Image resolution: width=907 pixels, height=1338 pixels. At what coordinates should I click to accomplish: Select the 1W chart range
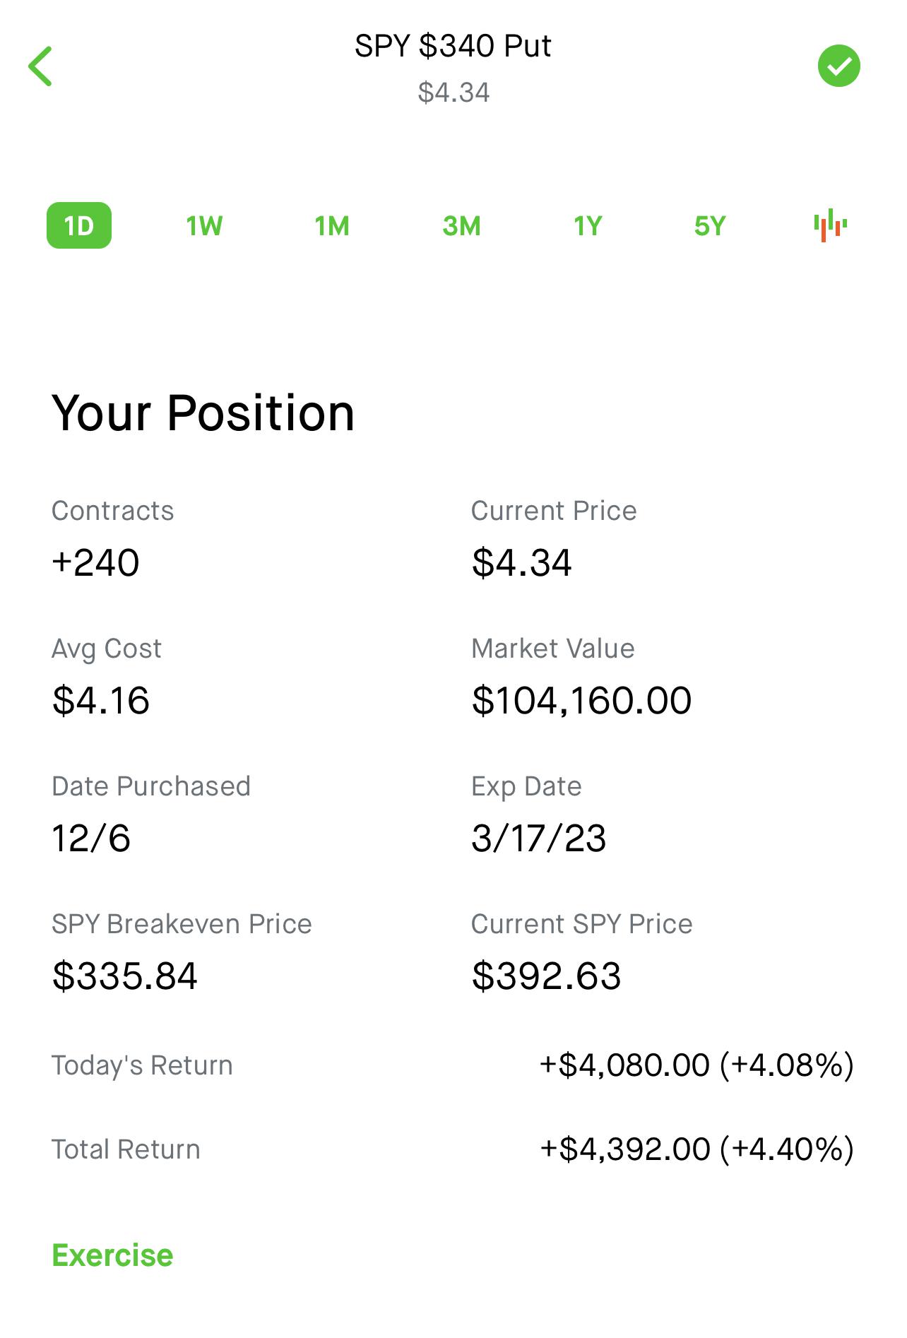(x=204, y=226)
